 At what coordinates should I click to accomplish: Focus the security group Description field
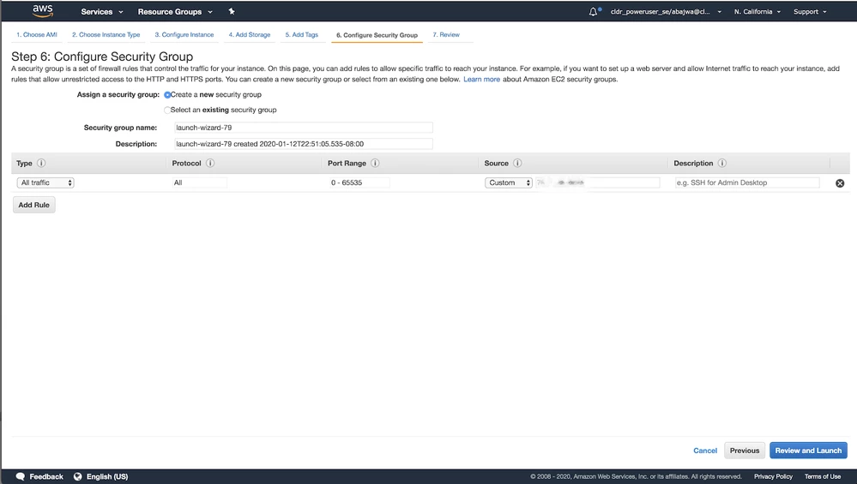(304, 144)
